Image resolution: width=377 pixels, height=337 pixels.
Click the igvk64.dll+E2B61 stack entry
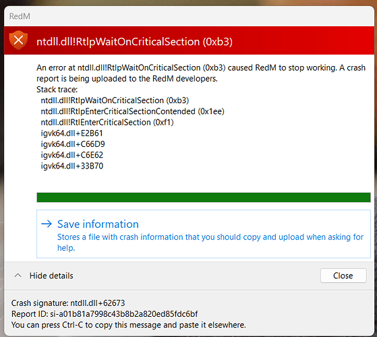point(71,133)
